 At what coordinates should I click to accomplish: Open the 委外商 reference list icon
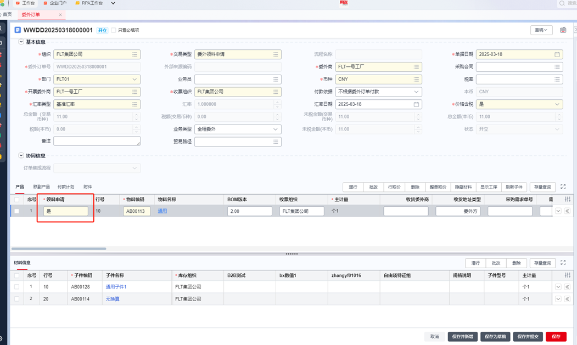pyautogui.click(x=416, y=67)
